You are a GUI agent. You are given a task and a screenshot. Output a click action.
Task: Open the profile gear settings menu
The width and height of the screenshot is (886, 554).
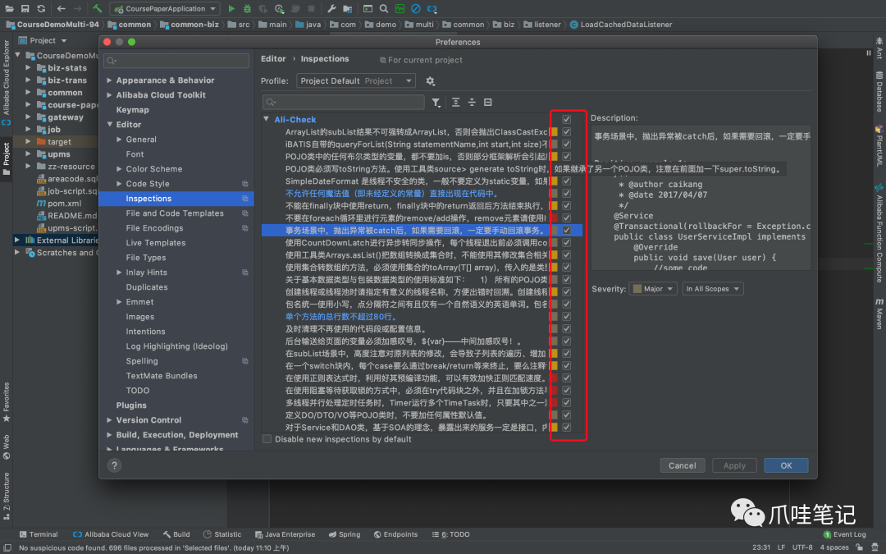(x=430, y=80)
